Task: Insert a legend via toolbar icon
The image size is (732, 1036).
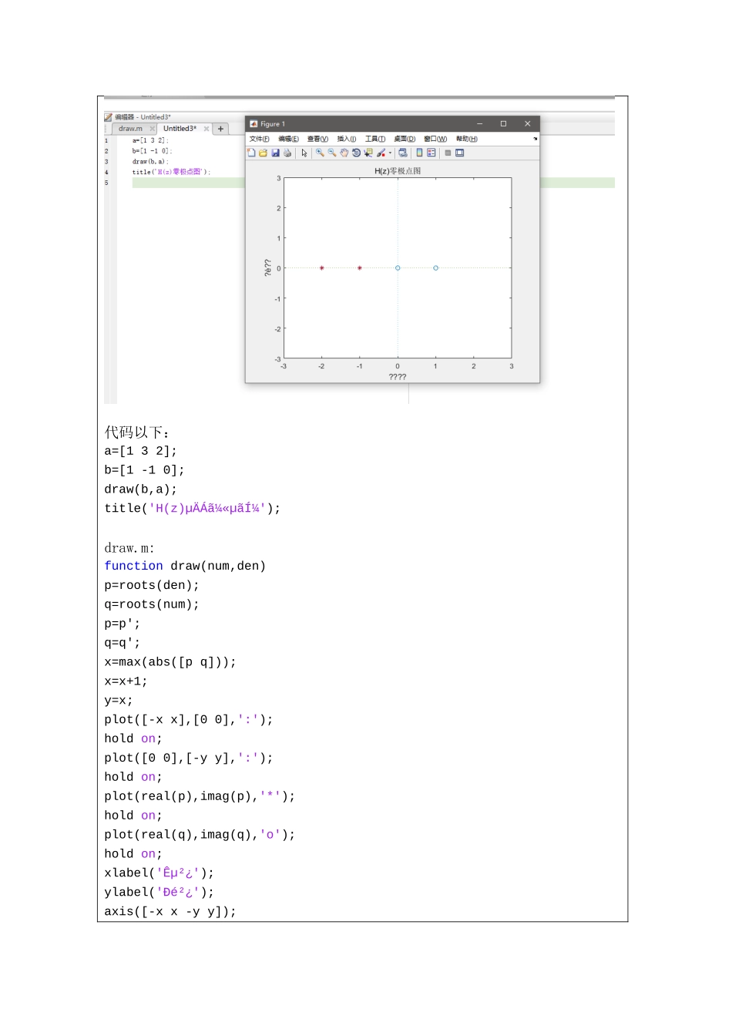Action: [431, 153]
